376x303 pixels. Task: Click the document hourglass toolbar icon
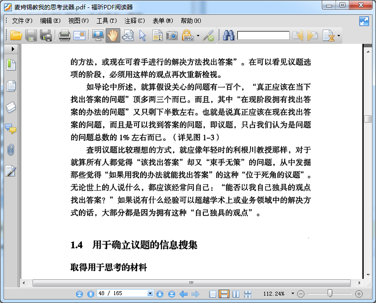tap(329, 35)
